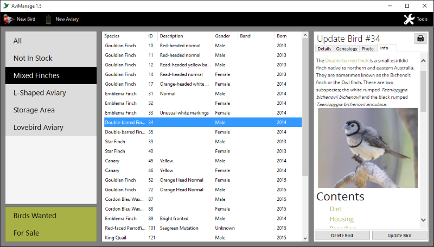The width and height of the screenshot is (434, 247).
Task: Open the Storage Area list
Action: [x=51, y=110]
